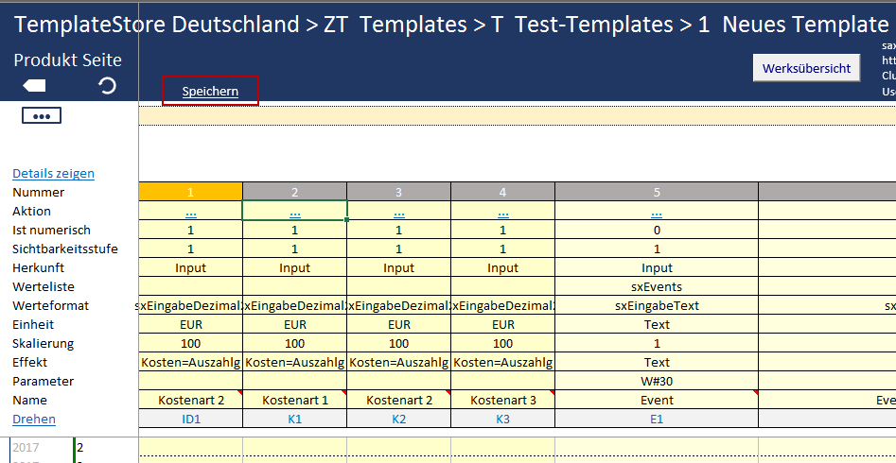Open the three-dots options box
This screenshot has height=463, width=896.
[x=41, y=115]
